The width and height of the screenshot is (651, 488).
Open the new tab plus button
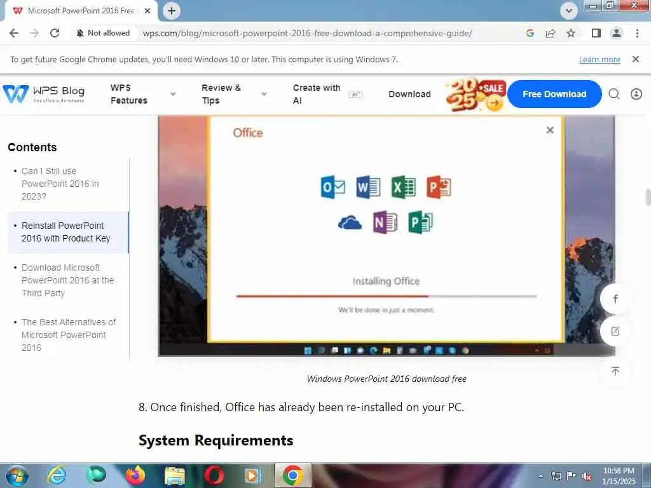click(x=172, y=11)
